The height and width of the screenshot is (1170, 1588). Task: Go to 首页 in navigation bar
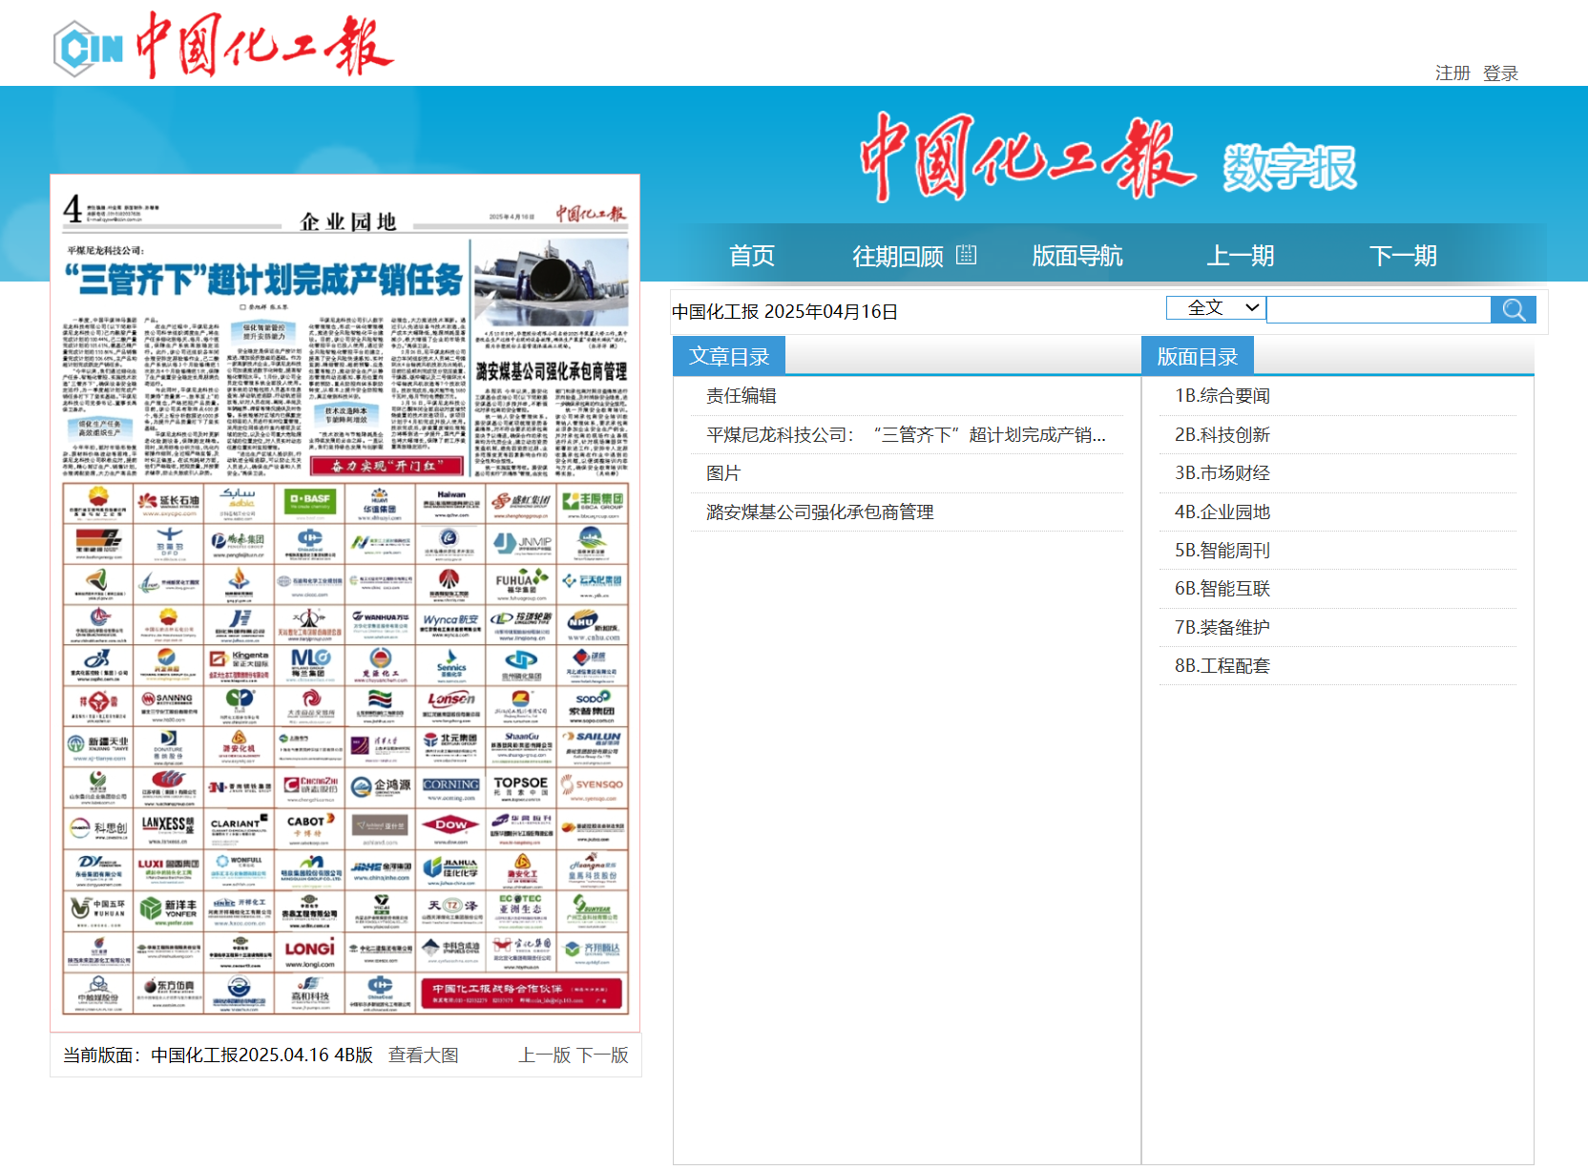pos(752,256)
